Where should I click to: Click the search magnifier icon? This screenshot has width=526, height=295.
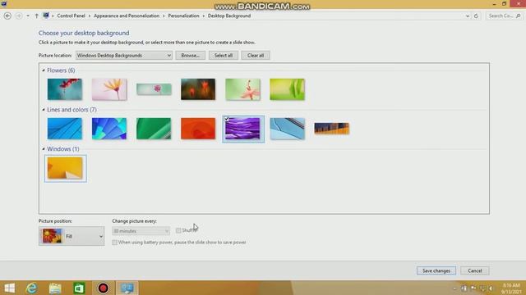tap(519, 16)
